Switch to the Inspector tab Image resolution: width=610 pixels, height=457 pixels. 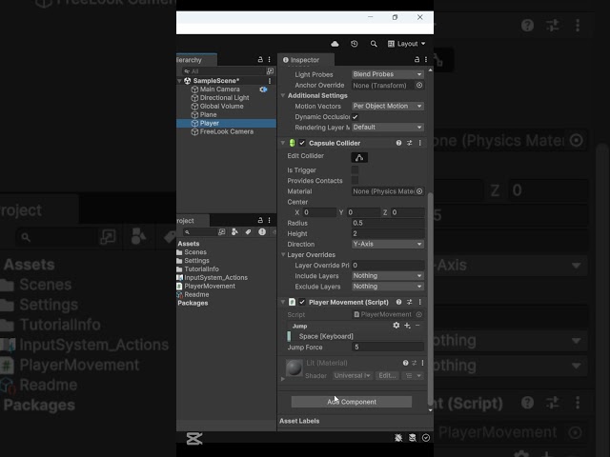305,60
